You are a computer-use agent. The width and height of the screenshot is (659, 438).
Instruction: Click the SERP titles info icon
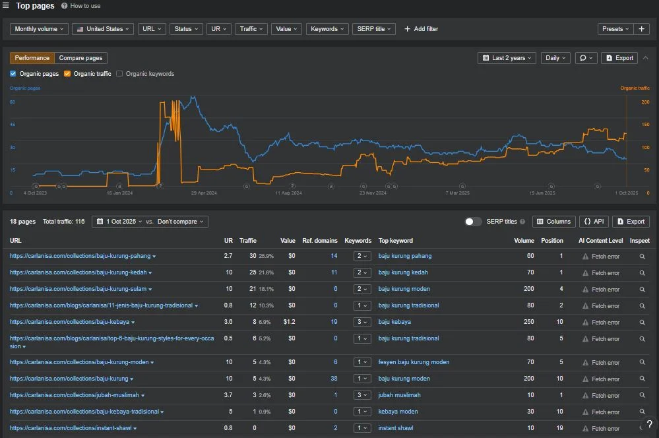pyautogui.click(x=522, y=222)
